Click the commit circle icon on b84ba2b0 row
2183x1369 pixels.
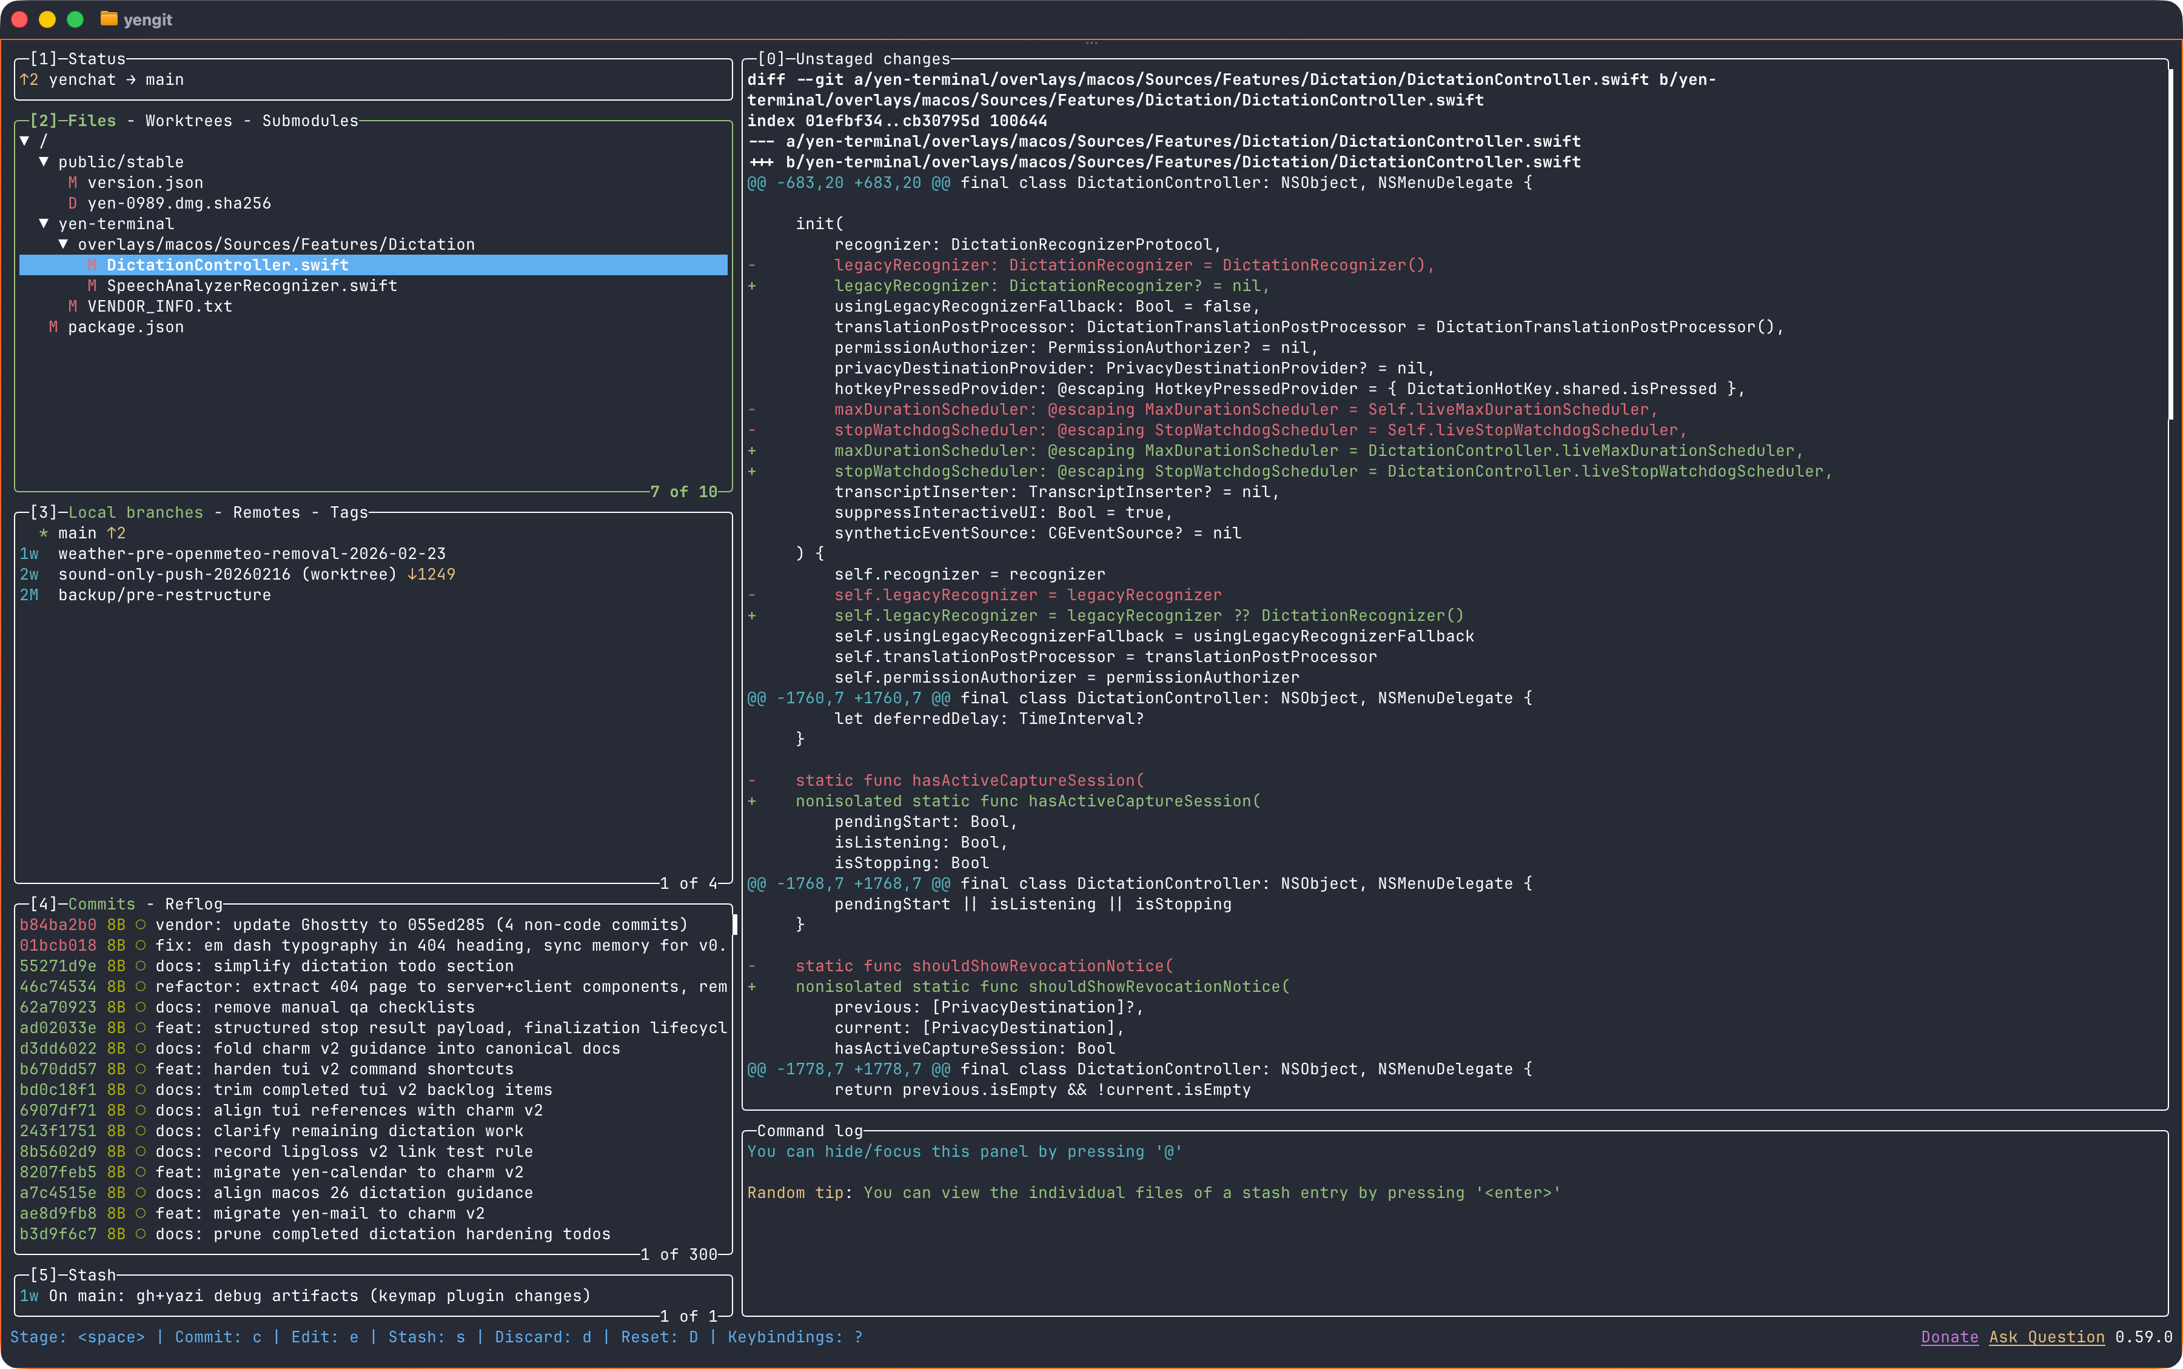click(x=140, y=925)
